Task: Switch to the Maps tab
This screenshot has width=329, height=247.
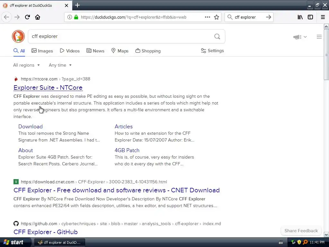Action: click(120, 51)
